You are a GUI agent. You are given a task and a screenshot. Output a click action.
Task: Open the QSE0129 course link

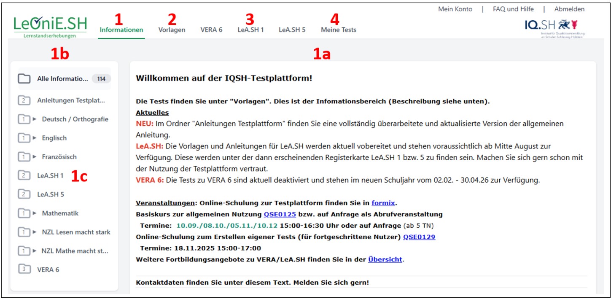tap(419, 237)
